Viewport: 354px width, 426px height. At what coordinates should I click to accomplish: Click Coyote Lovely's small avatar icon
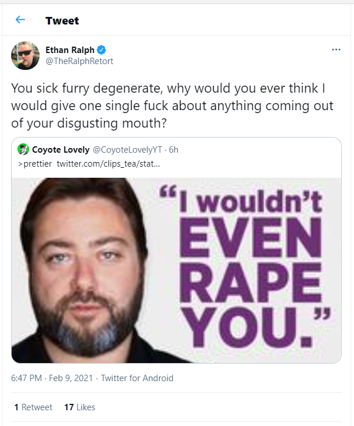tap(23, 149)
